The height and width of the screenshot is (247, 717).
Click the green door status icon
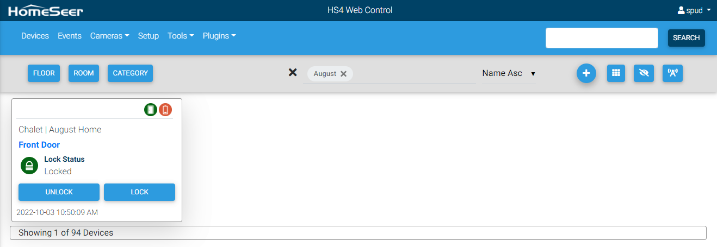click(x=151, y=110)
